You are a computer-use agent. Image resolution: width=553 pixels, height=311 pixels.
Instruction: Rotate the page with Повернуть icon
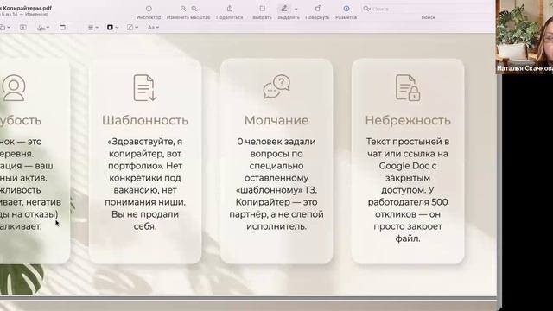tap(318, 9)
